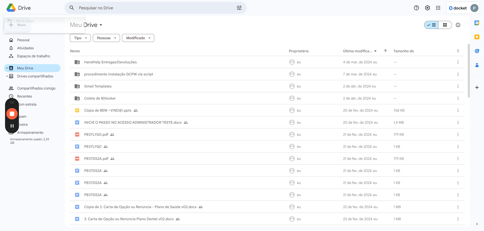Open Armazenamento storage link

30,132
